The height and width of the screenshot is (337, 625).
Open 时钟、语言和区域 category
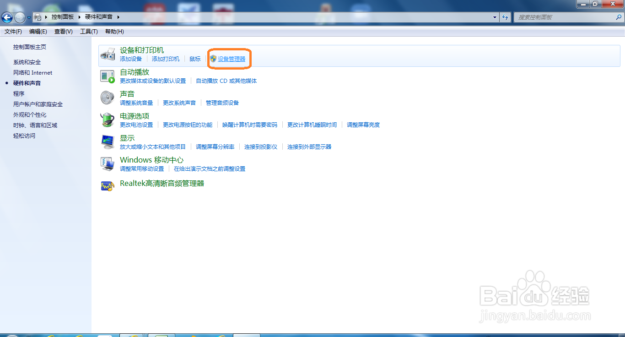pyautogui.click(x=35, y=125)
